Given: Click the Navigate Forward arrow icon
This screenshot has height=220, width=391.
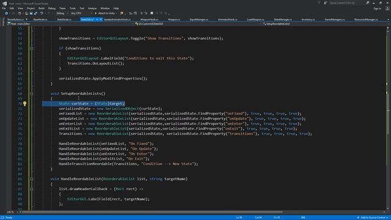Looking at the screenshot, I should (x=13, y=13).
